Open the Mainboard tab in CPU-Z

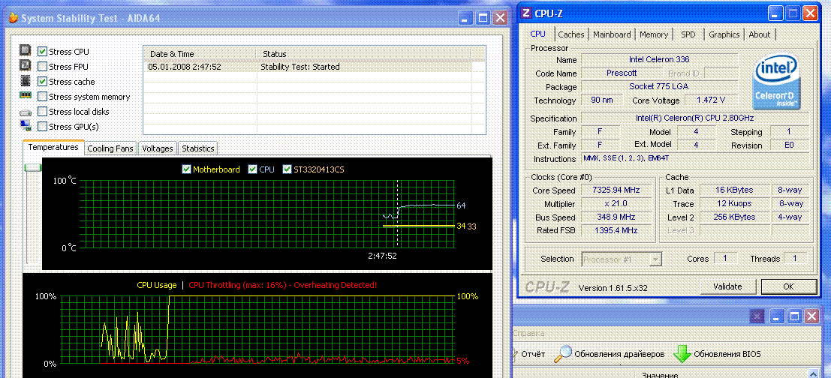click(611, 34)
